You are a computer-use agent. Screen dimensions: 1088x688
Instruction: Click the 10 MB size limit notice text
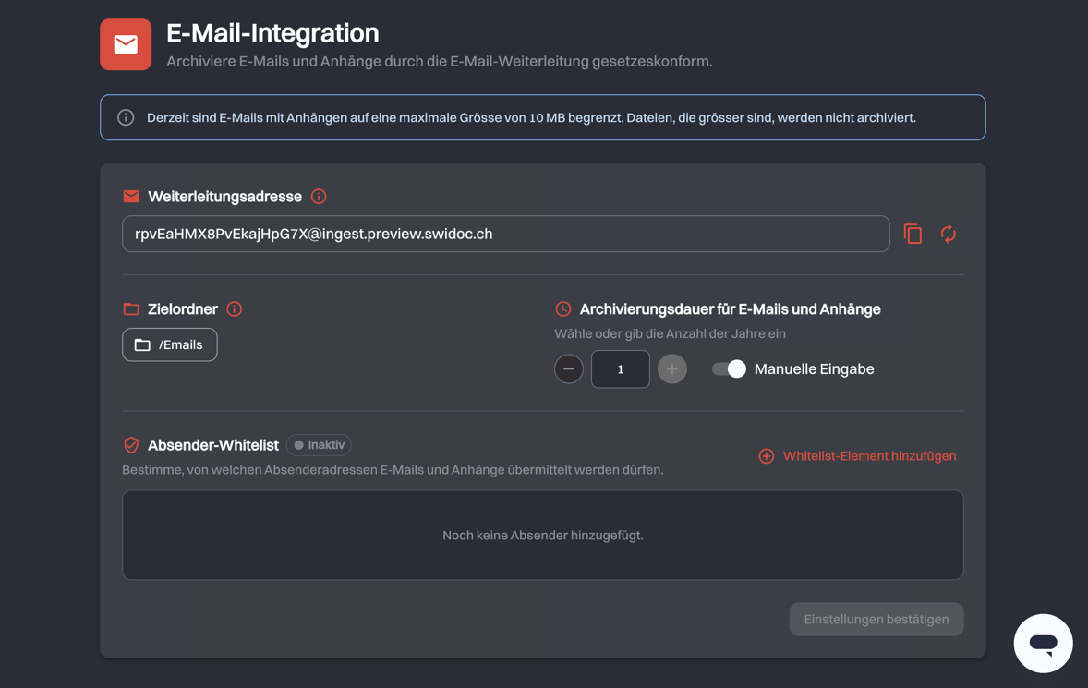[531, 118]
